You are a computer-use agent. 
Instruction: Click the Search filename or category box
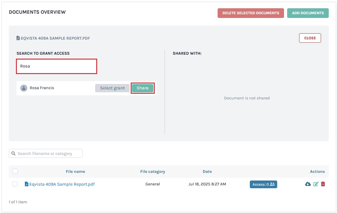(x=46, y=153)
